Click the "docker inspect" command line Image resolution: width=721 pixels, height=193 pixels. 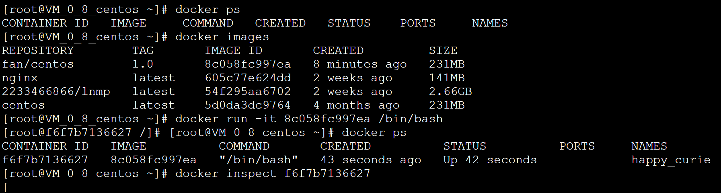273,174
